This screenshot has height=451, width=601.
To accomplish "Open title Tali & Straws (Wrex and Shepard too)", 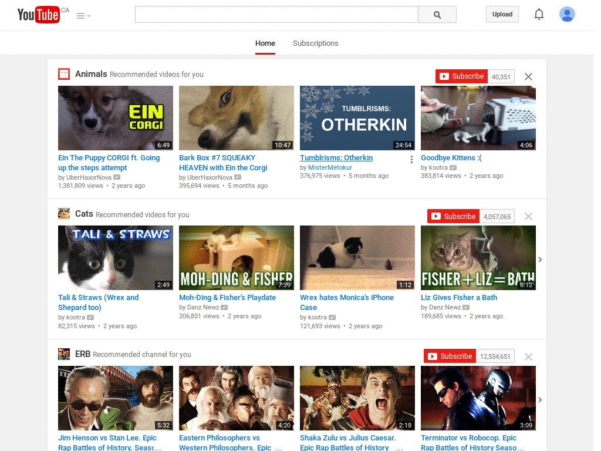I will pos(99,302).
